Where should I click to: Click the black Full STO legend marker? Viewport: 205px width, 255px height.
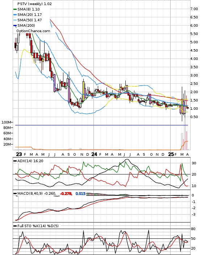pyautogui.click(x=15, y=226)
